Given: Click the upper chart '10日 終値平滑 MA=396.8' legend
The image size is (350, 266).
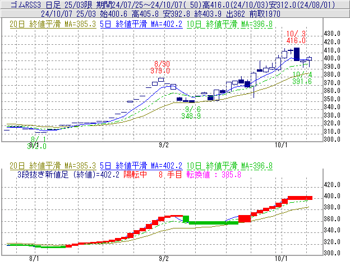Looking at the screenshot, I should [x=229, y=24].
